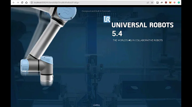Click the version number 5.4
This screenshot has width=192, height=107.
[x=117, y=34]
